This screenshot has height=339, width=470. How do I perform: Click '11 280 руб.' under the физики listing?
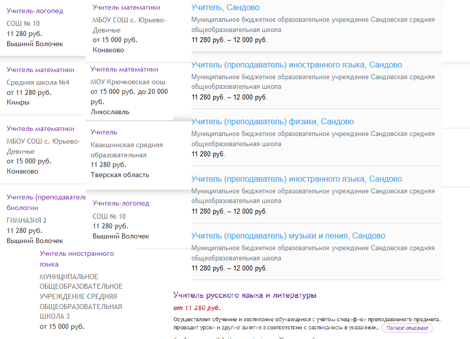pyautogui.click(x=208, y=154)
